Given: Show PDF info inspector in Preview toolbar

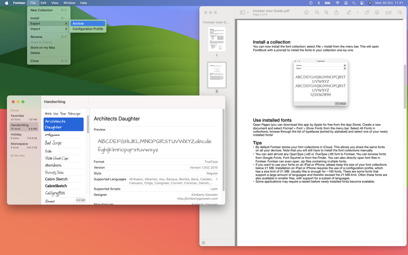Looking at the screenshot, I should point(306,13).
